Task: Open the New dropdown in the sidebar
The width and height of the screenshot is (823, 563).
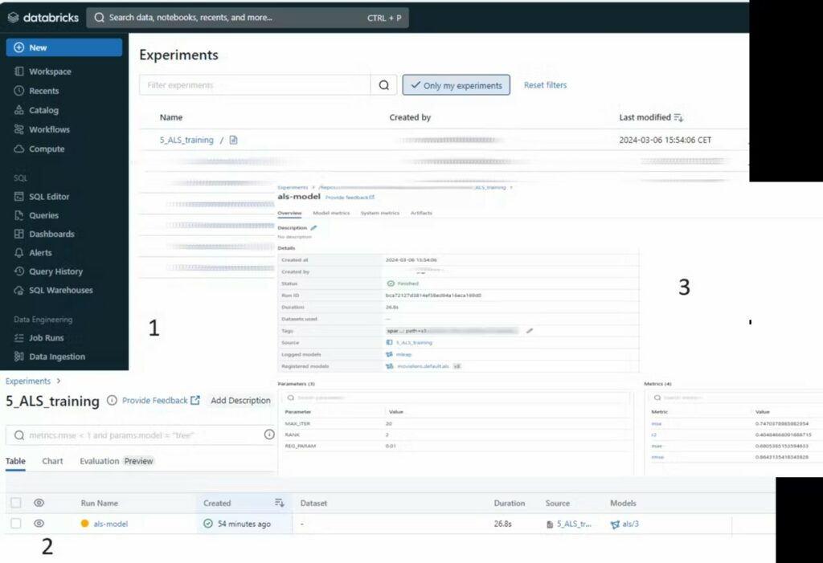Action: pyautogui.click(x=64, y=47)
